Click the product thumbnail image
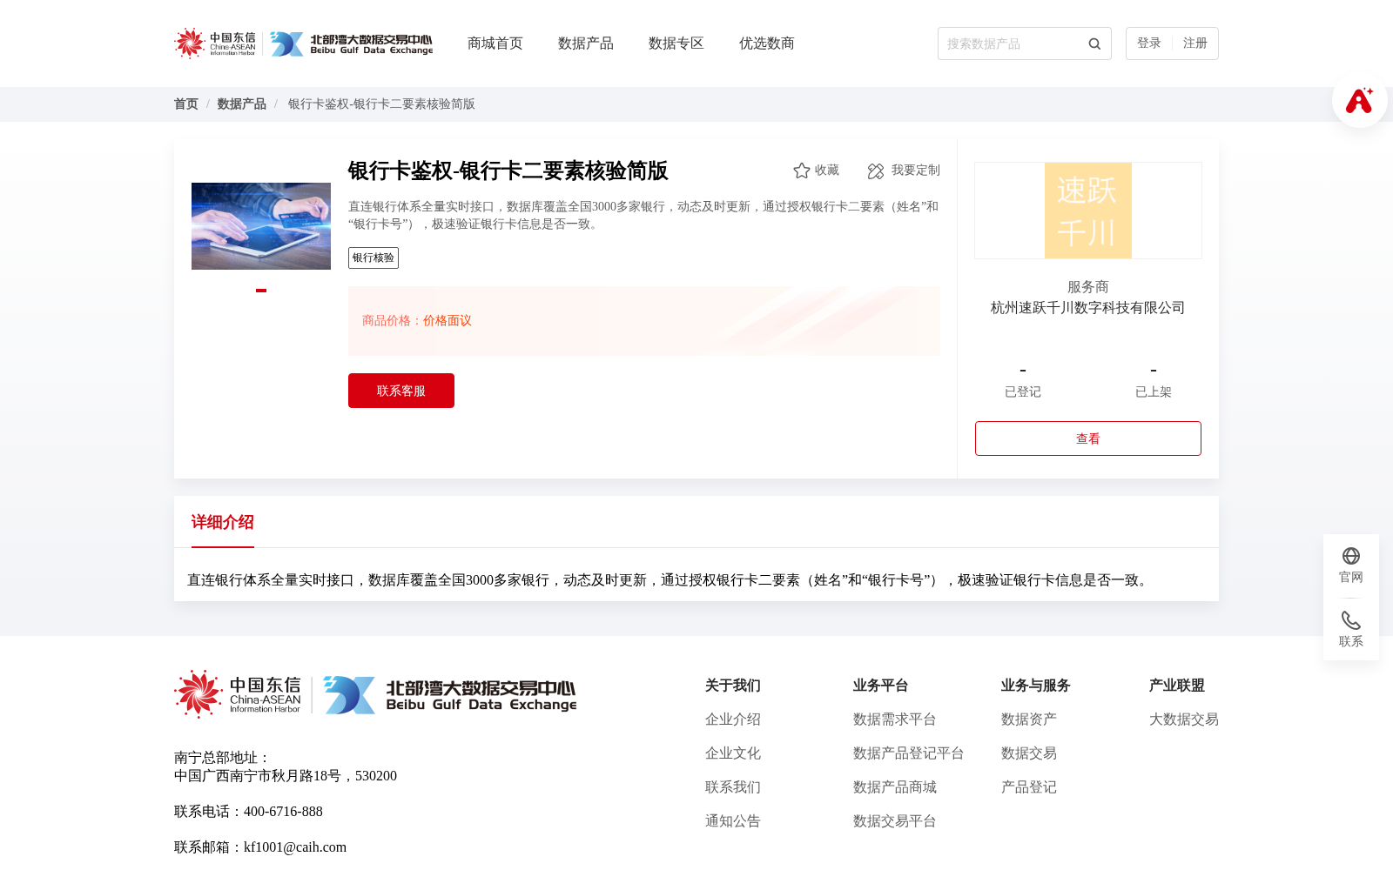This screenshot has height=870, width=1393. click(261, 226)
